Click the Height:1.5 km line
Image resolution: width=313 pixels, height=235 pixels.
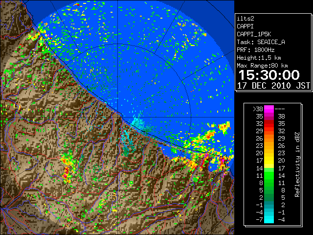pos(259,58)
